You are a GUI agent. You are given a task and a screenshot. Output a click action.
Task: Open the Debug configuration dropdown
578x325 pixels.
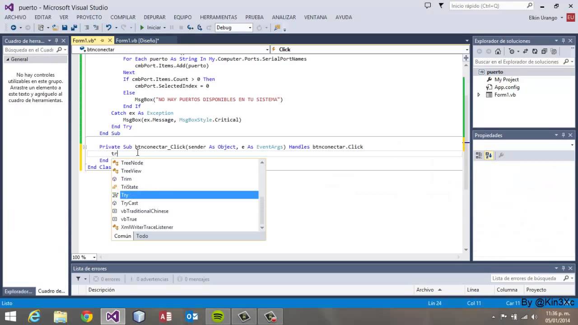click(x=249, y=28)
